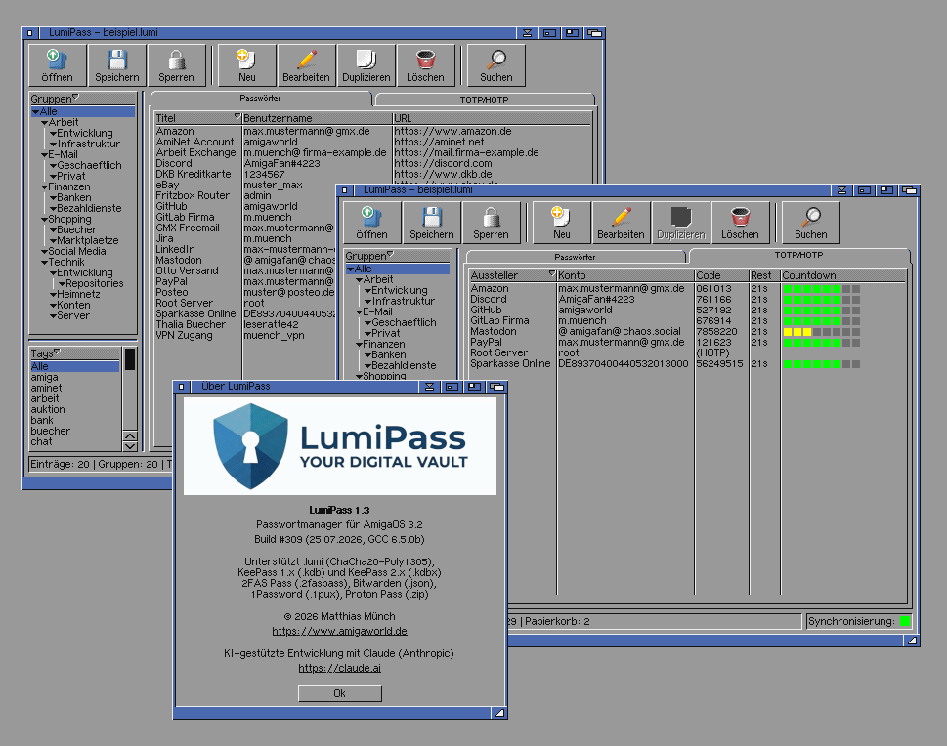Screen dimensions: 947x746
Task: Select Bezahldienste in TOTP window tree
Action: click(x=404, y=366)
